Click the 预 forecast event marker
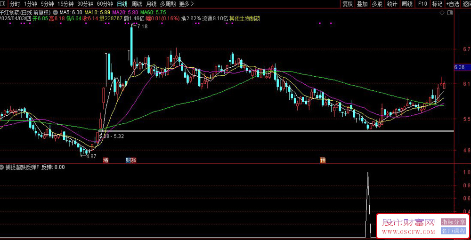This screenshot has width=471, height=240. pyautogui.click(x=323, y=160)
